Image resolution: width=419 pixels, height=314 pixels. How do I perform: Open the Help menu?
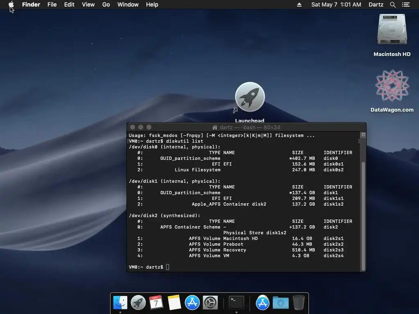152,4
